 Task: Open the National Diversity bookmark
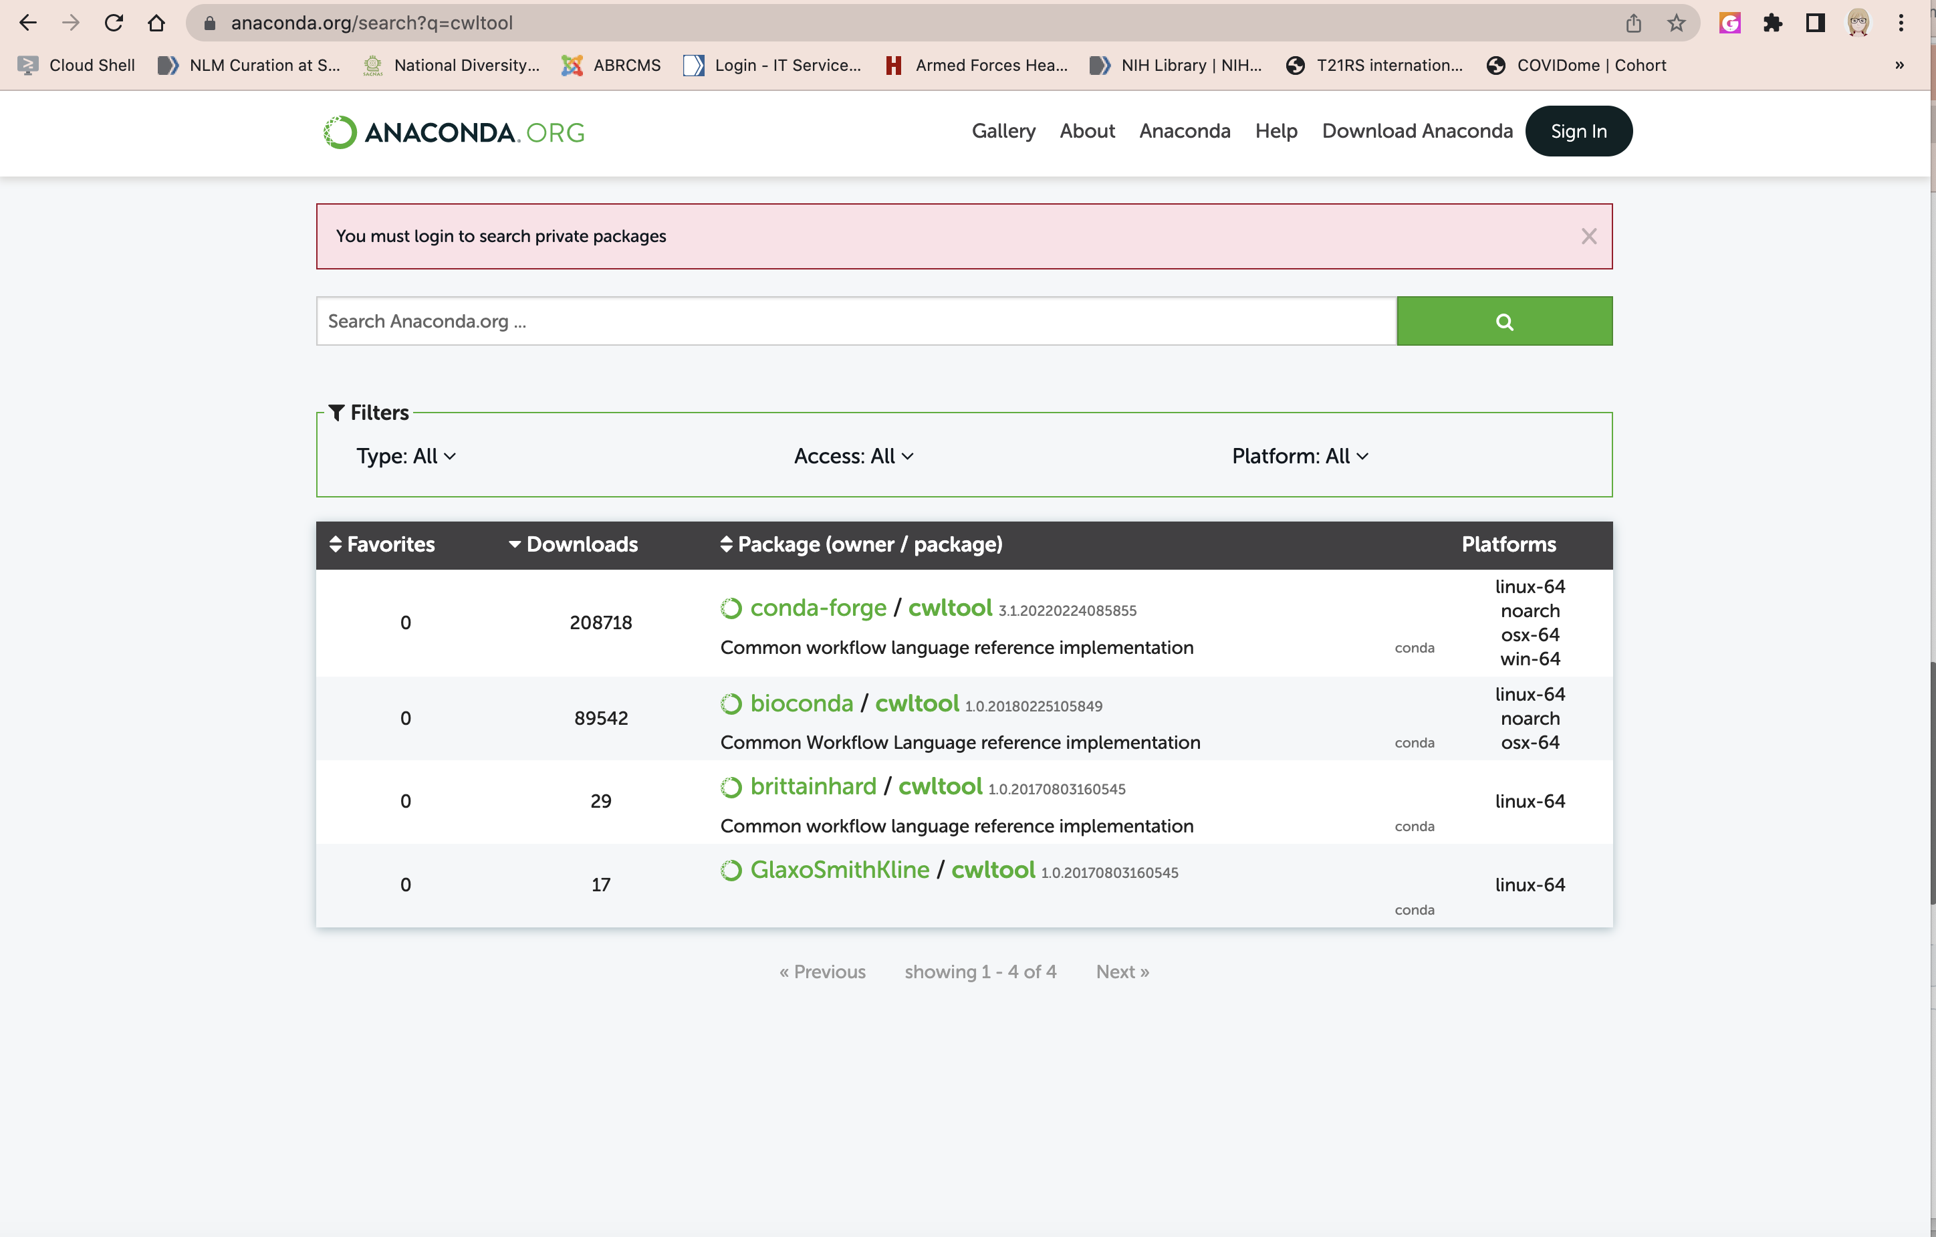[x=451, y=65]
